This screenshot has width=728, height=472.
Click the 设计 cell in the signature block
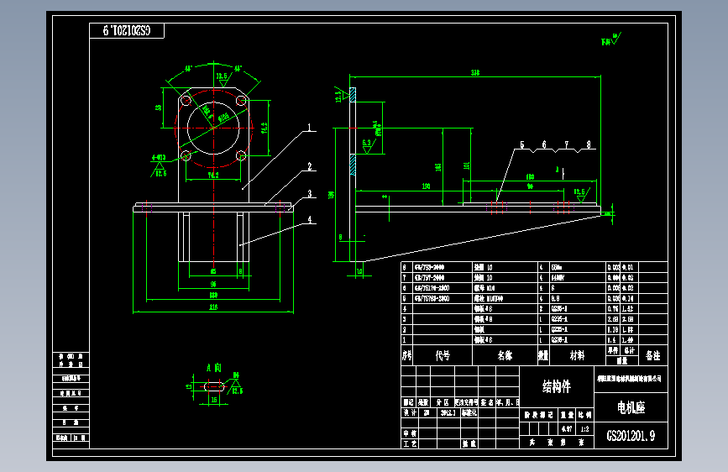click(x=410, y=412)
